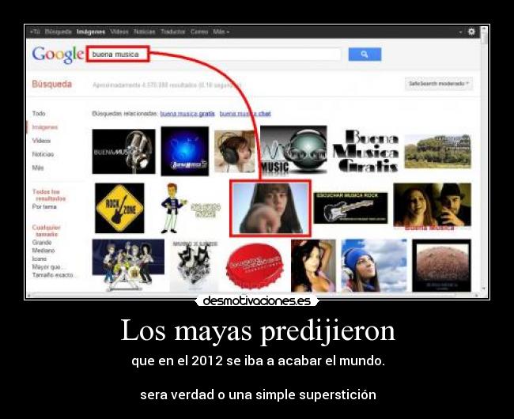Open the red bottle cap thumbnail
Image resolution: width=514 pixels, height=419 pixels.
point(255,266)
